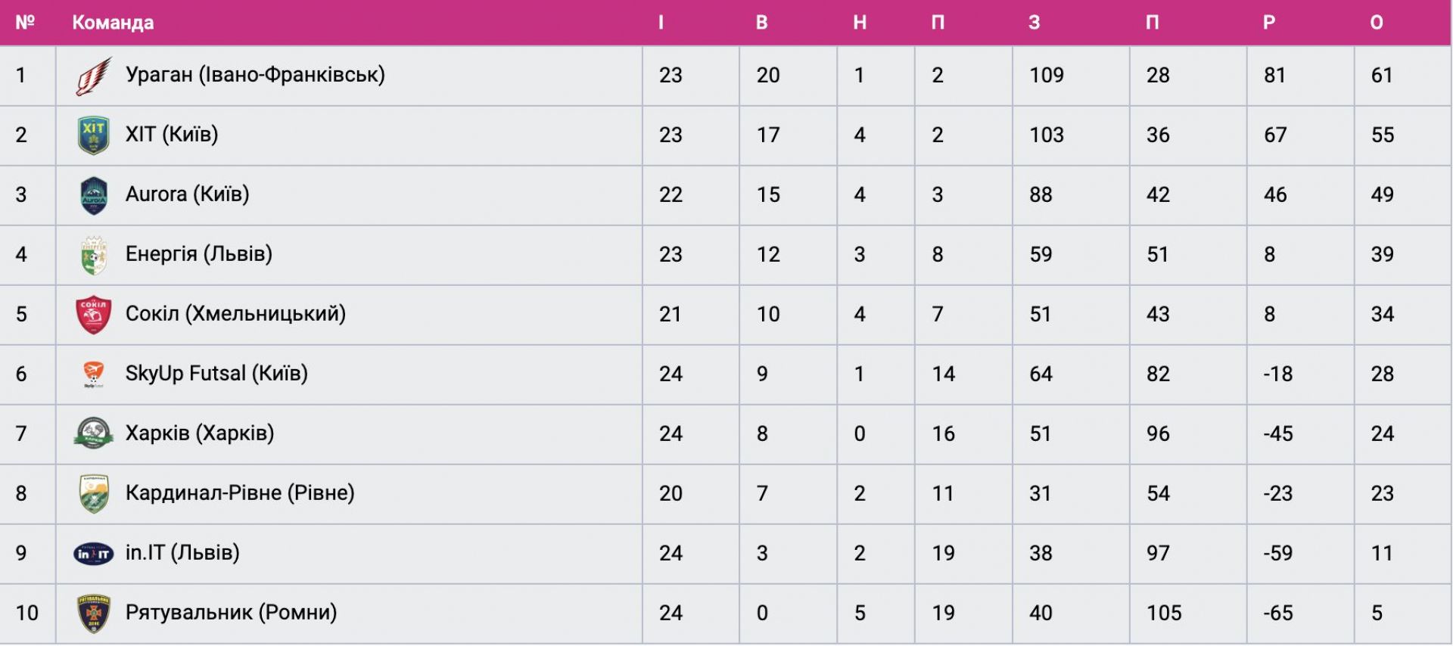1453x646 pixels.
Task: Open the in.IT (Львів) team name
Action: 182,553
